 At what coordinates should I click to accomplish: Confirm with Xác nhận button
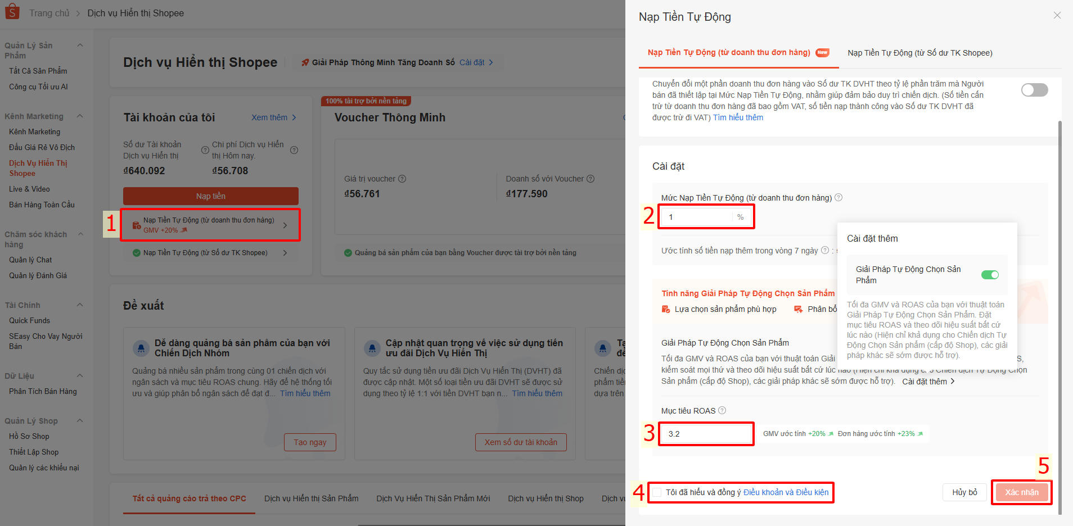tap(1022, 492)
